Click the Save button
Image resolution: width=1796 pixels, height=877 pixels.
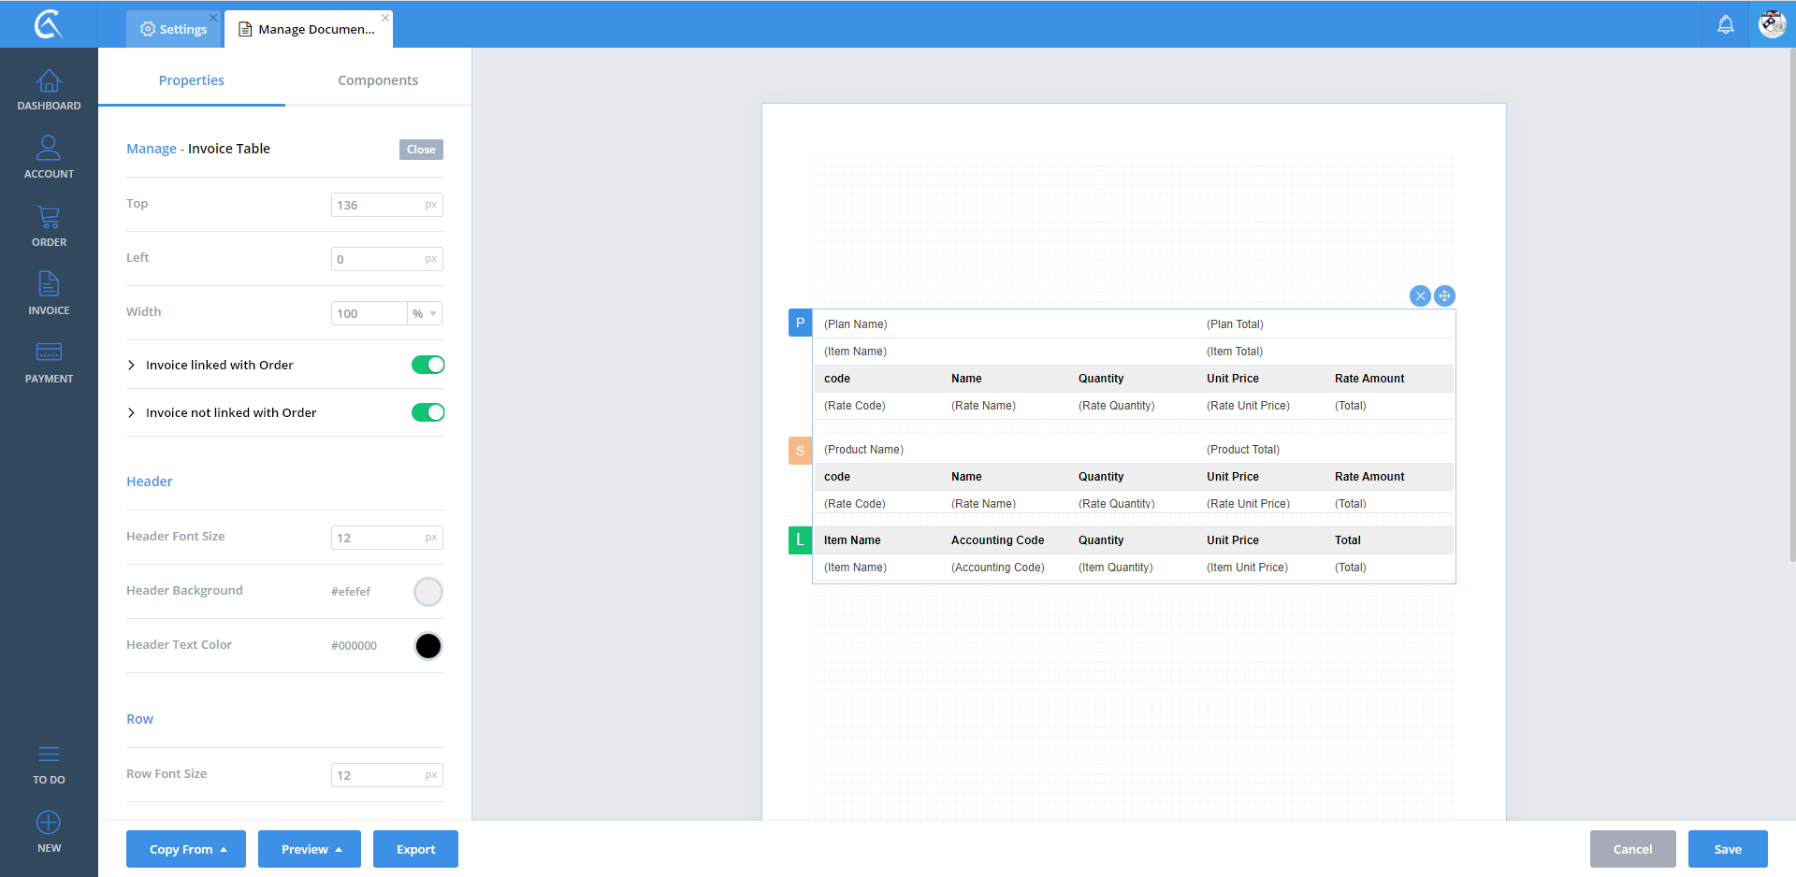(1727, 849)
